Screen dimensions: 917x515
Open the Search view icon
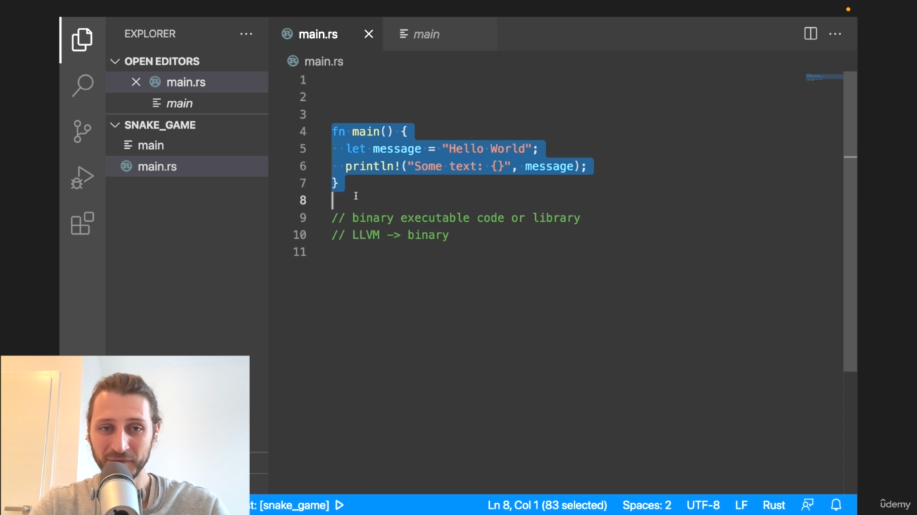[x=82, y=85]
